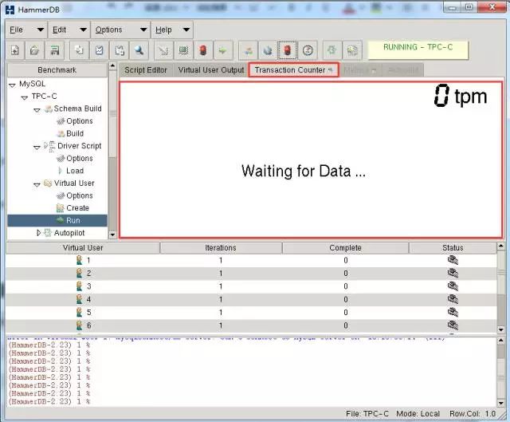This screenshot has width=510, height=422.
Task: Click the red Destroy Virtual Users icon
Action: tap(203, 50)
